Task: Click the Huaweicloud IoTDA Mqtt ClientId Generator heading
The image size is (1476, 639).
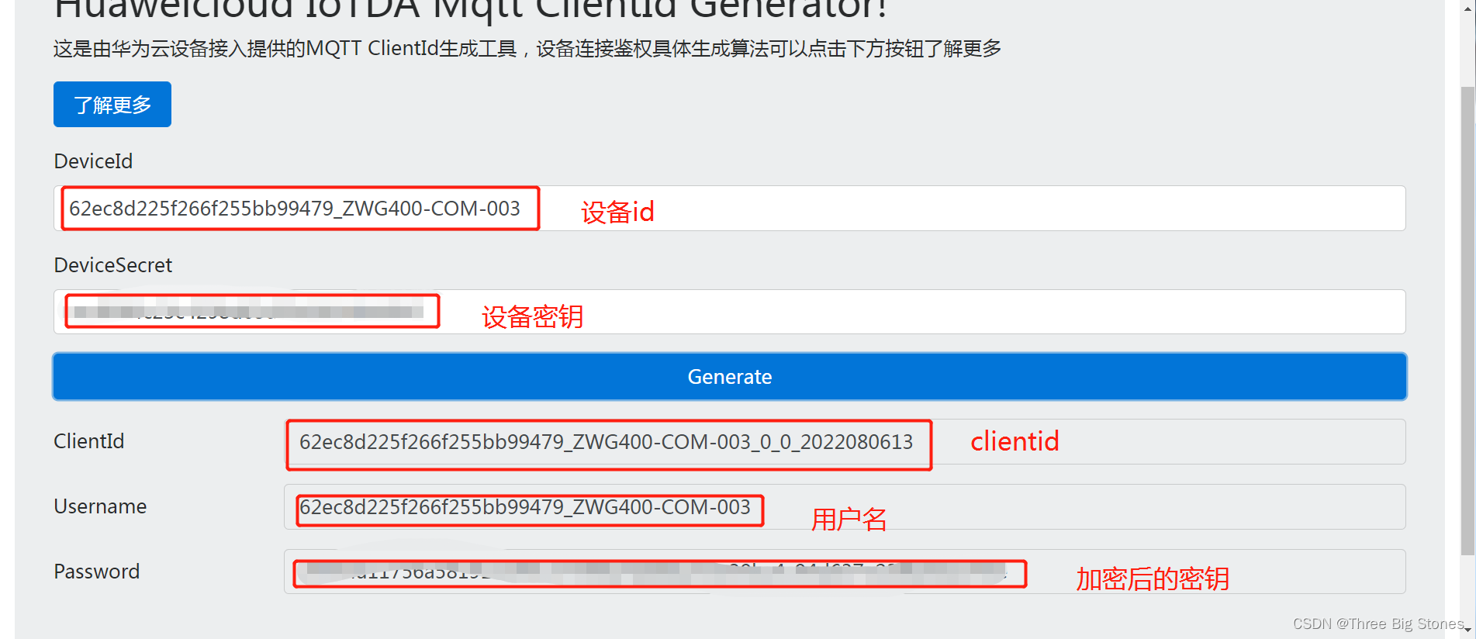Action: (471, 10)
